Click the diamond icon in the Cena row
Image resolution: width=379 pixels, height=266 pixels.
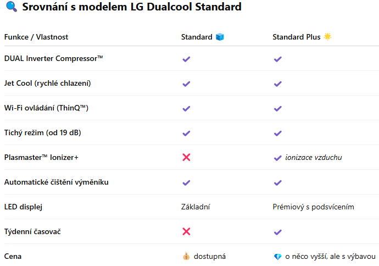click(x=278, y=257)
